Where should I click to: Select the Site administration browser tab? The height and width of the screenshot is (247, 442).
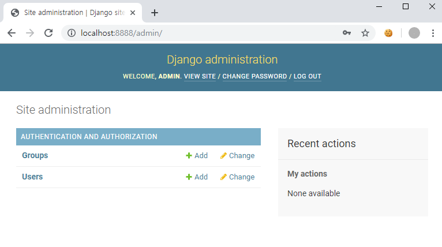[x=73, y=13]
